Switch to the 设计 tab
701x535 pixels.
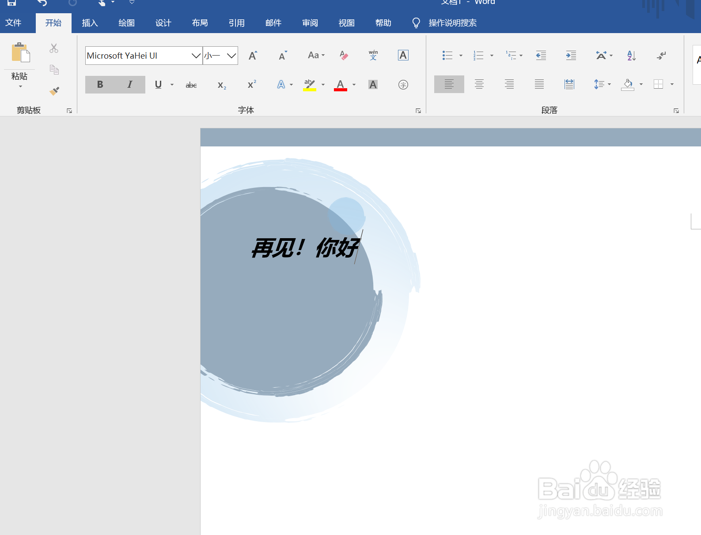coord(163,23)
